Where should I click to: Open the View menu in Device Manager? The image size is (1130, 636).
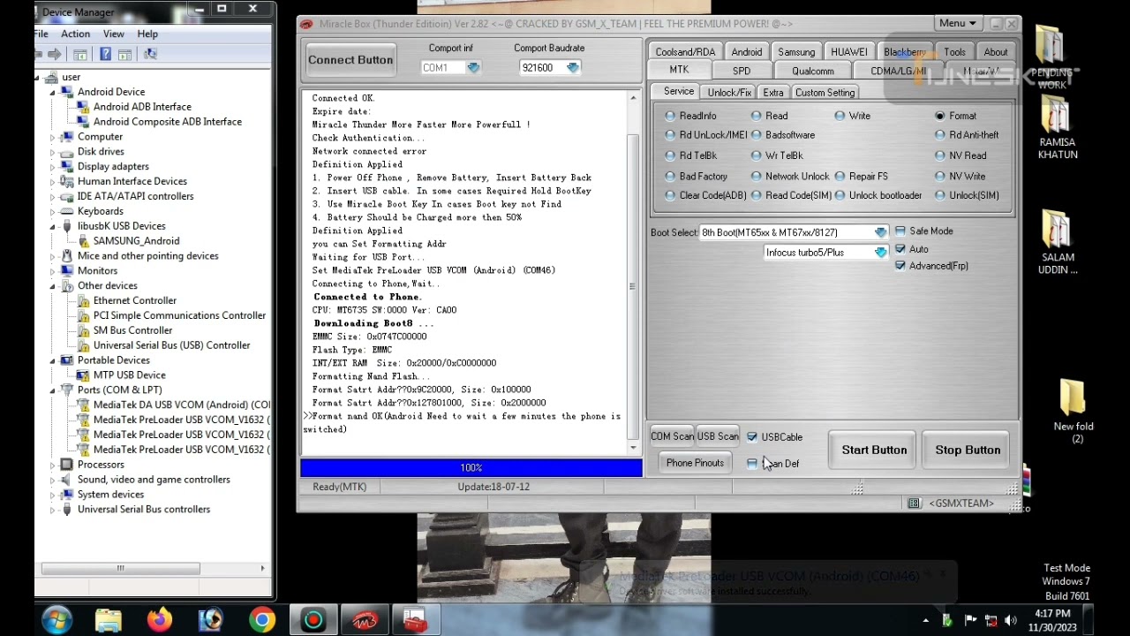113,34
